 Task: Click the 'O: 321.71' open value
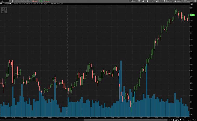23,4
